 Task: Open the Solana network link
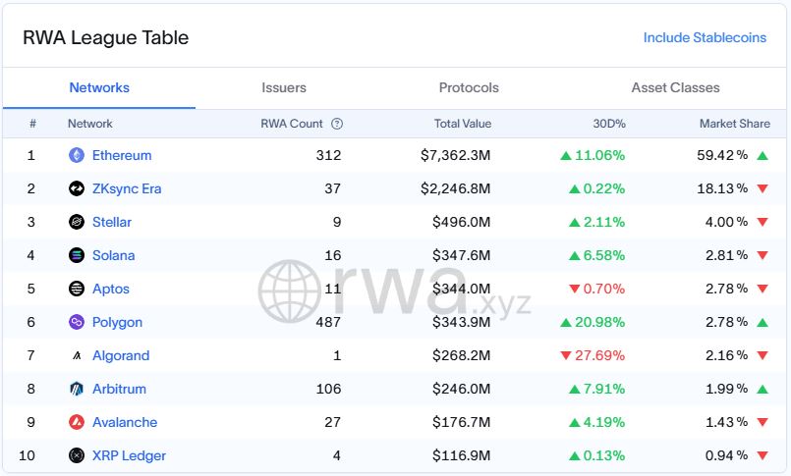click(x=114, y=255)
